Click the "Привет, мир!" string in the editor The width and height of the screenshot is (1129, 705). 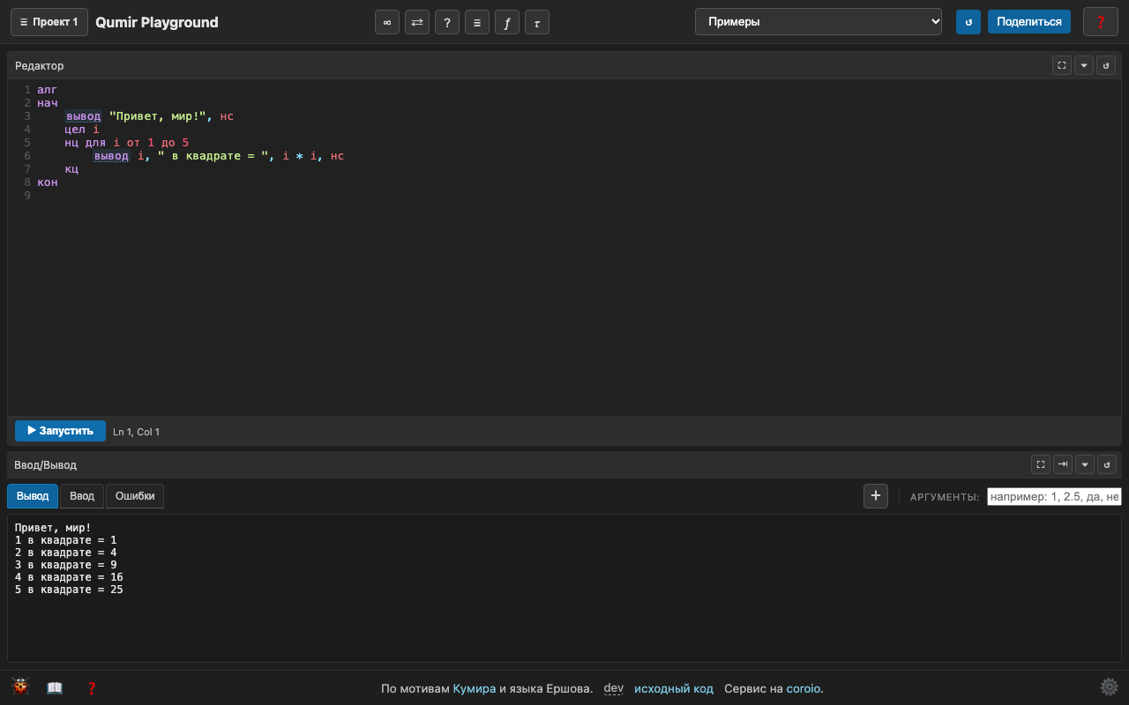[x=158, y=116]
